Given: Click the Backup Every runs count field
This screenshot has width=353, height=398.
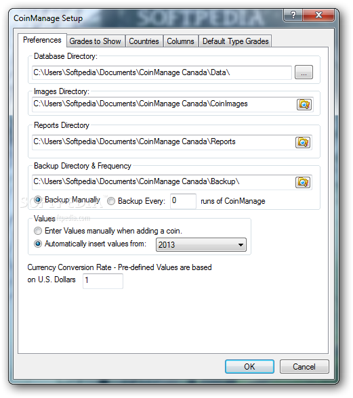Looking at the screenshot, I should coord(183,201).
